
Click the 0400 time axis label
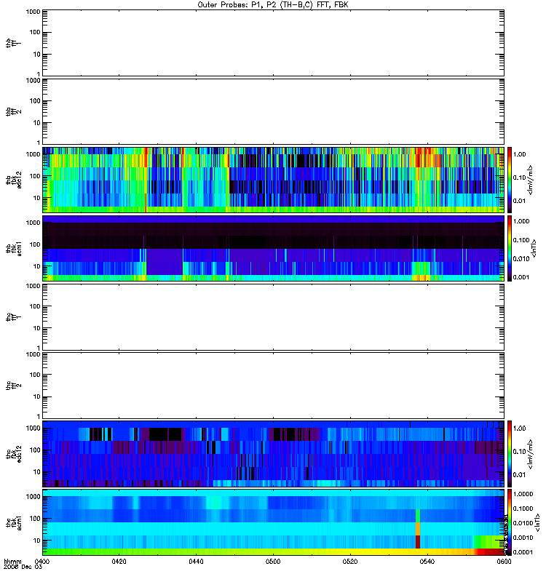(x=42, y=561)
